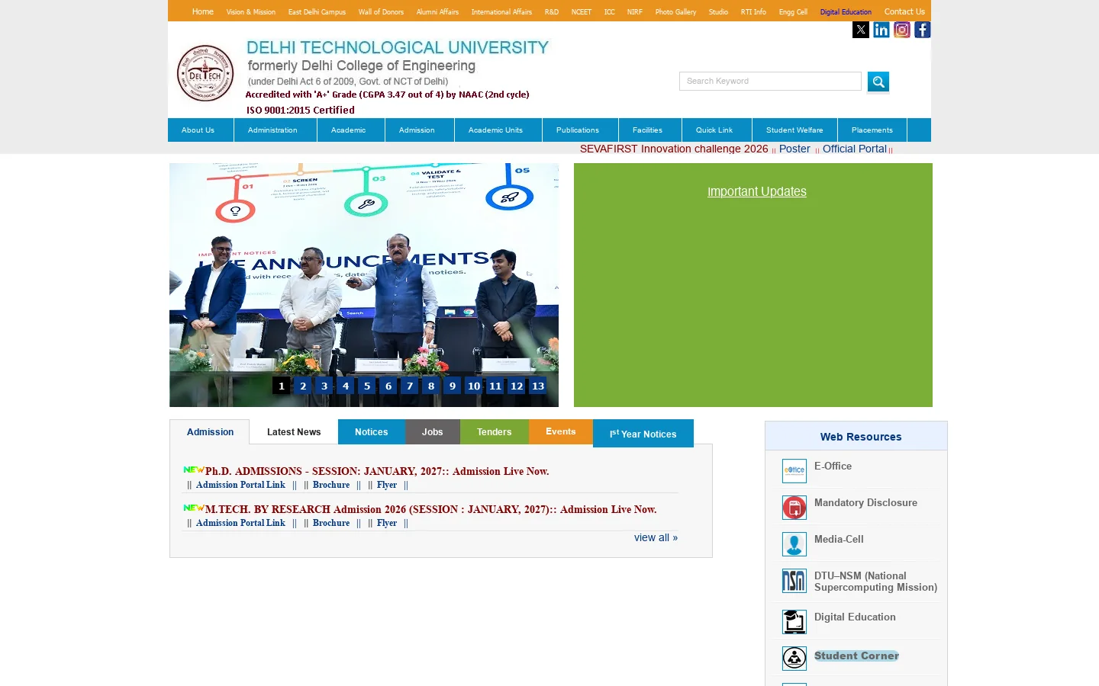Viewport: 1099px width, 686px height.
Task: Open Ph.D. admissions Brochure link
Action: 331,485
